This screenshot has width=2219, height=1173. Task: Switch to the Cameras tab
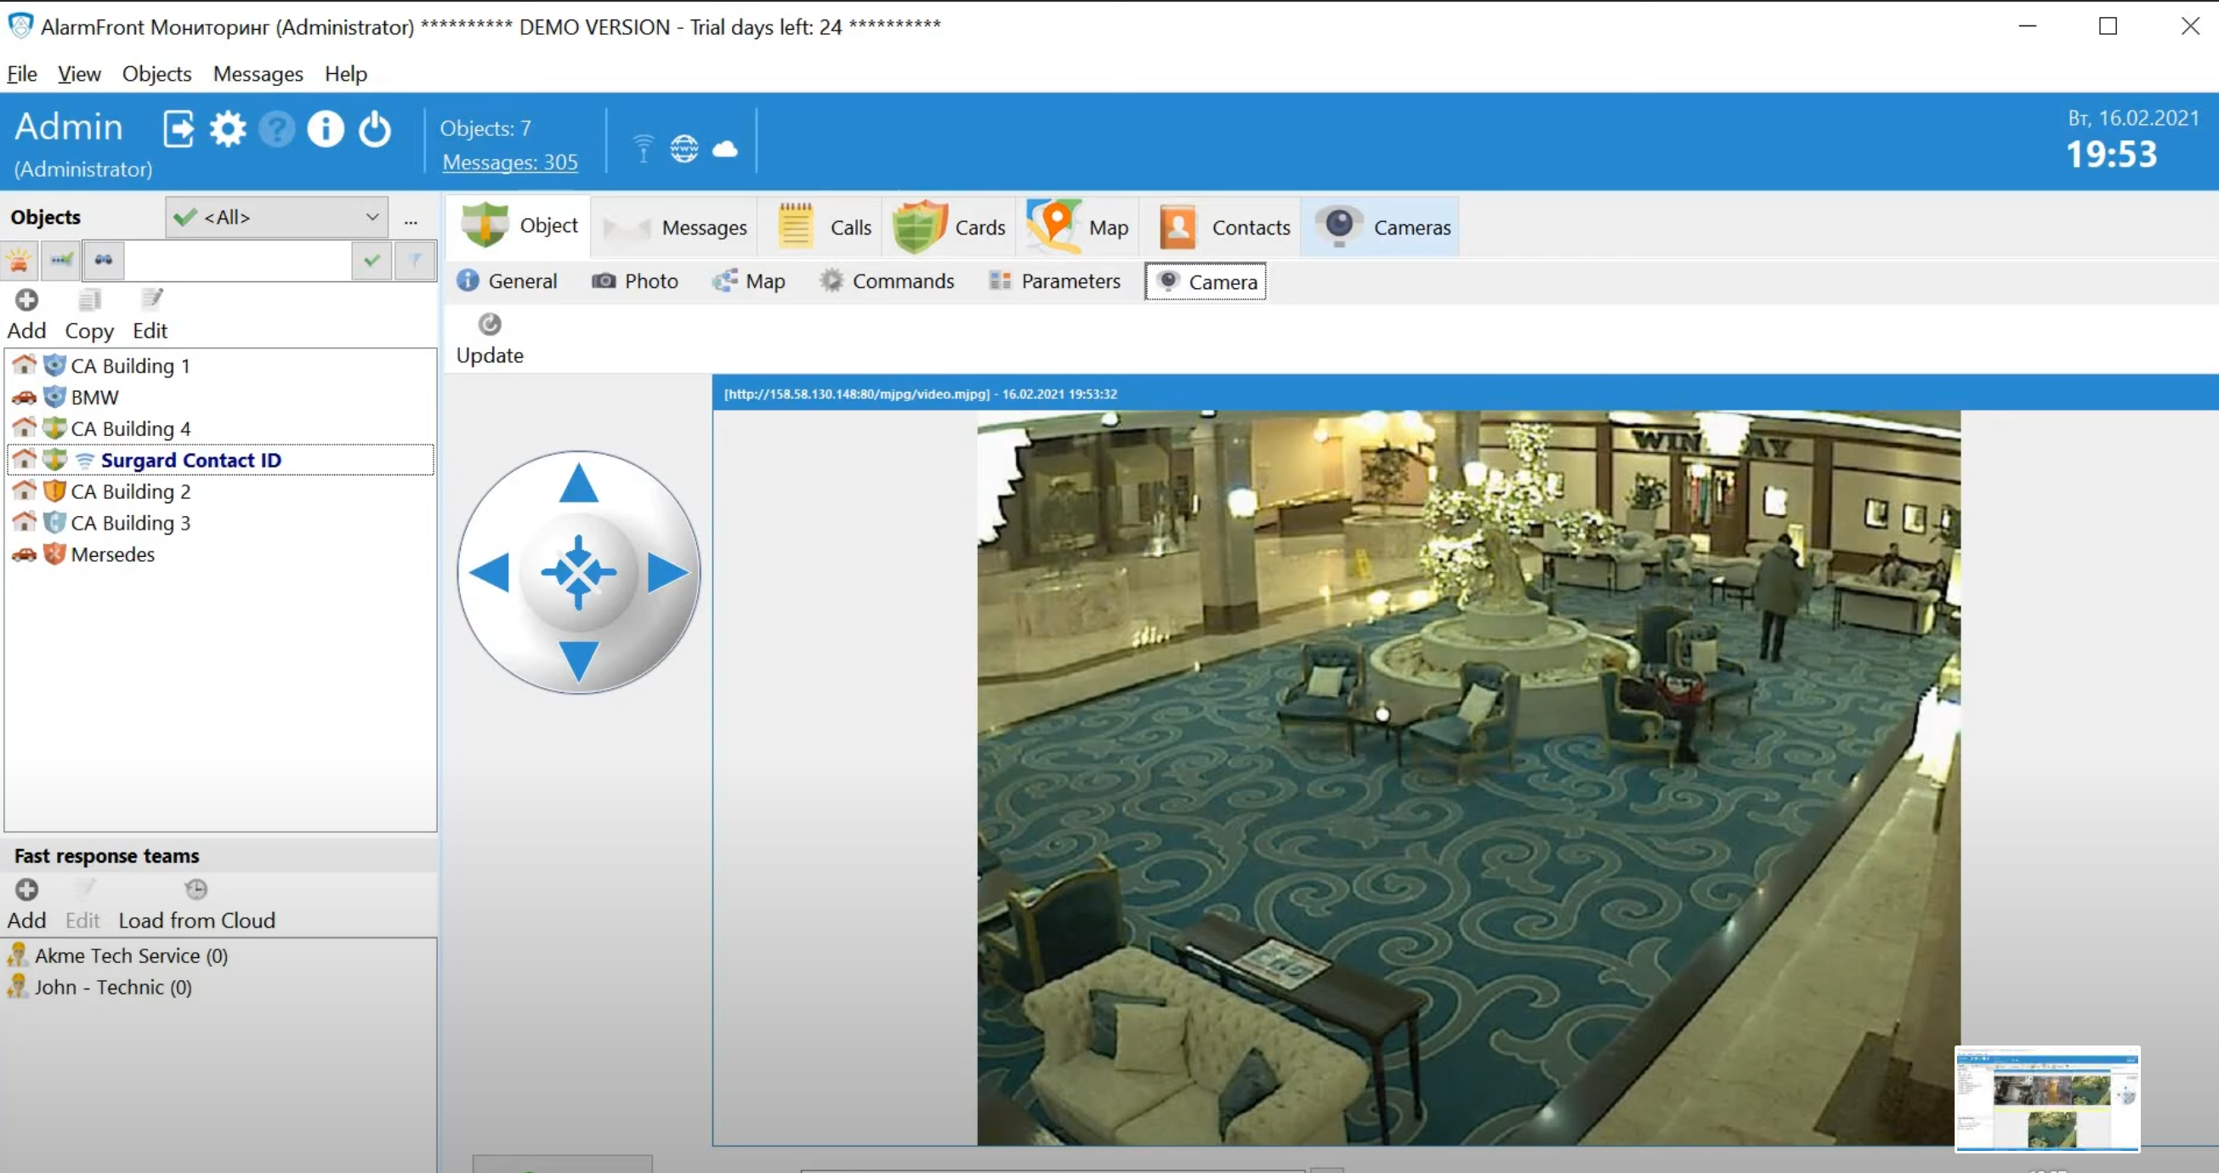point(1382,227)
